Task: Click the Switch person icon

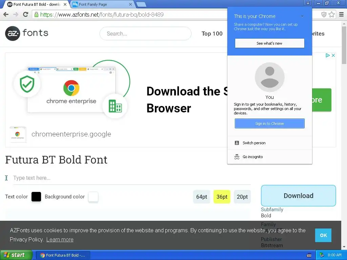Action: coord(237,143)
